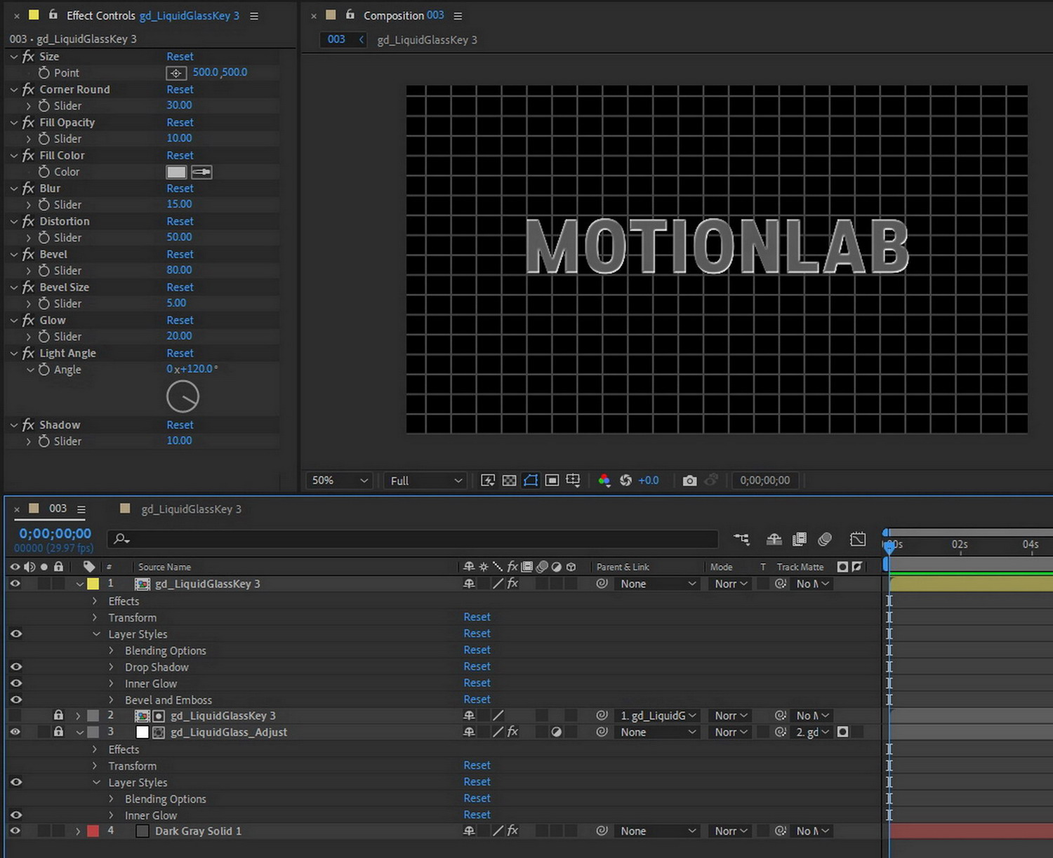Click the reset exposure aperture icon

[625, 481]
